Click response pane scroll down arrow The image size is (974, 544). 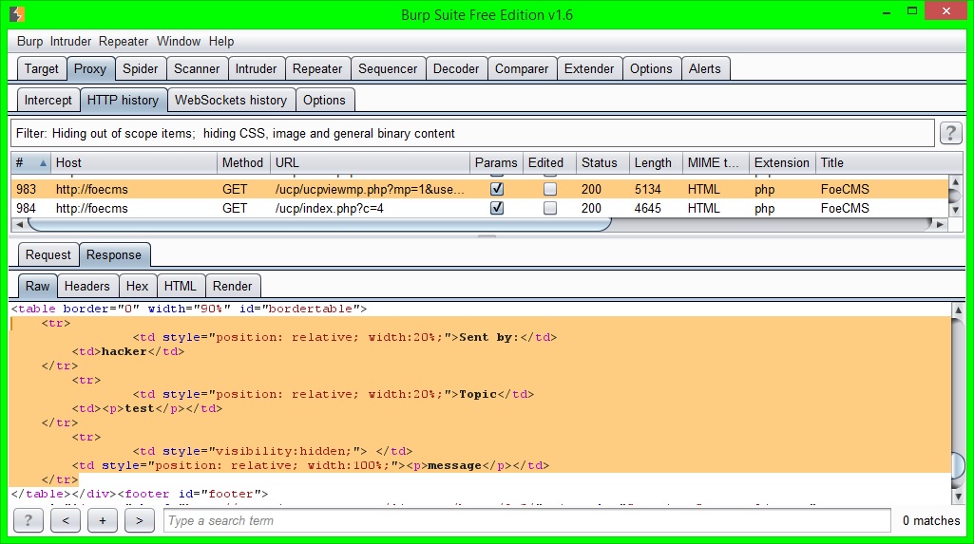(959, 497)
